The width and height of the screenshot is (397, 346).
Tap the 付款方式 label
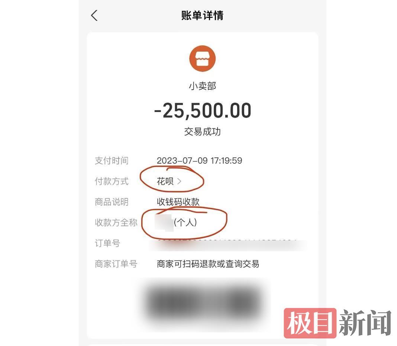click(112, 181)
